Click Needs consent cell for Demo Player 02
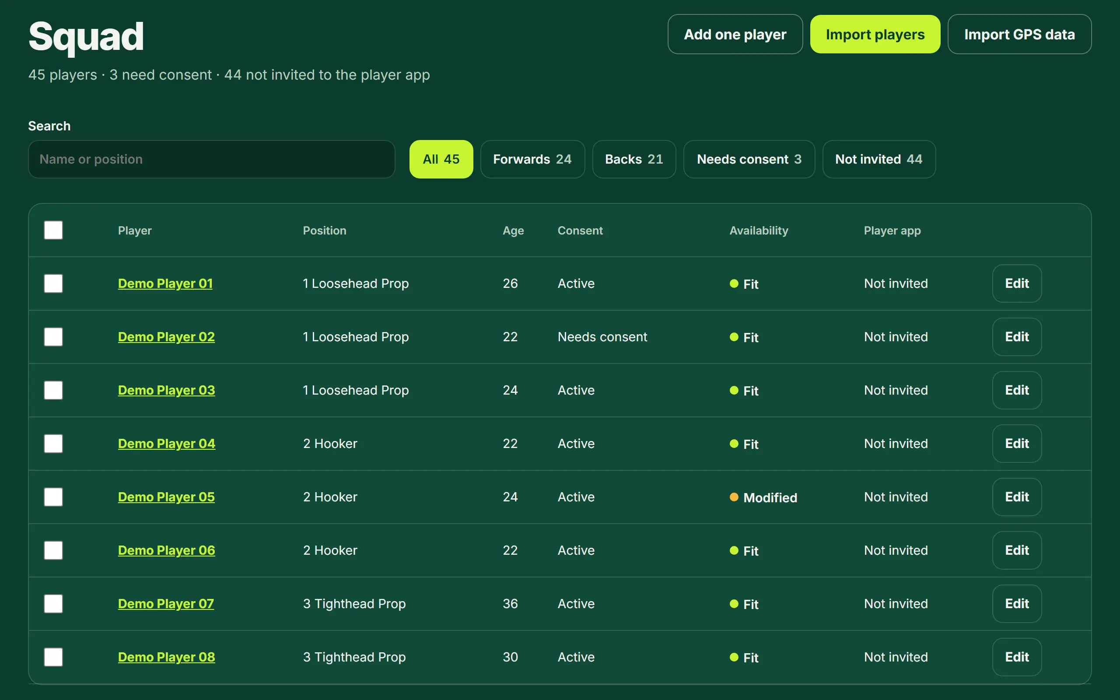The height and width of the screenshot is (700, 1120). [x=602, y=336]
